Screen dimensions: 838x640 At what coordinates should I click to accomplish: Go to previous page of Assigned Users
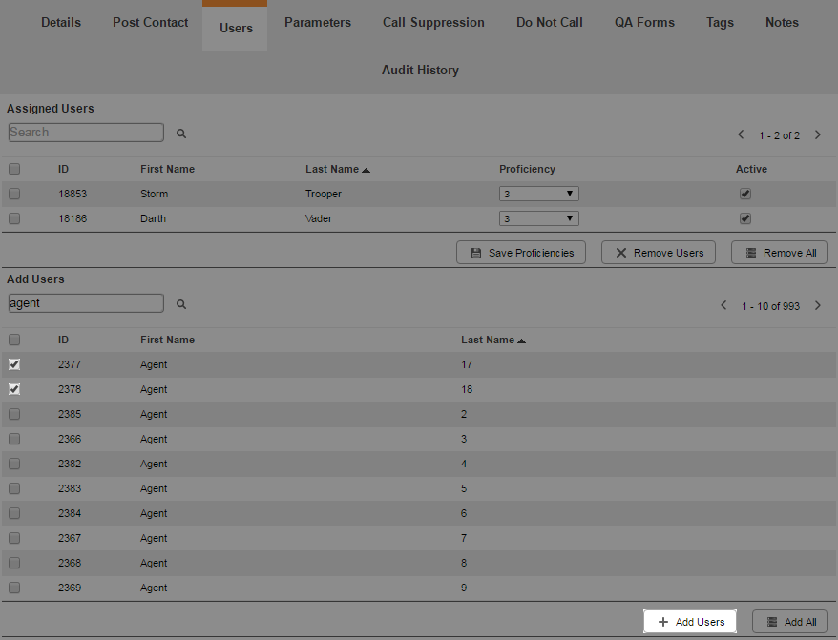pos(741,134)
